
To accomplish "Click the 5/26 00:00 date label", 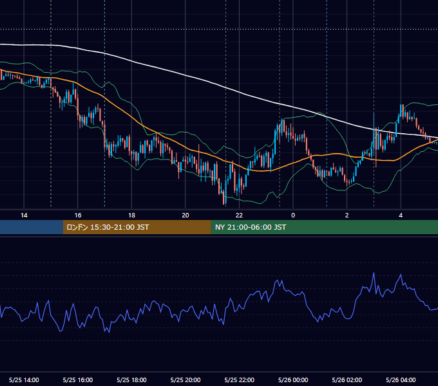I will (x=293, y=380).
